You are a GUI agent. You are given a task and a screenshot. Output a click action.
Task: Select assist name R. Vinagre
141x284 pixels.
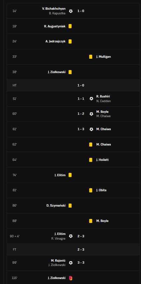pos(58,239)
